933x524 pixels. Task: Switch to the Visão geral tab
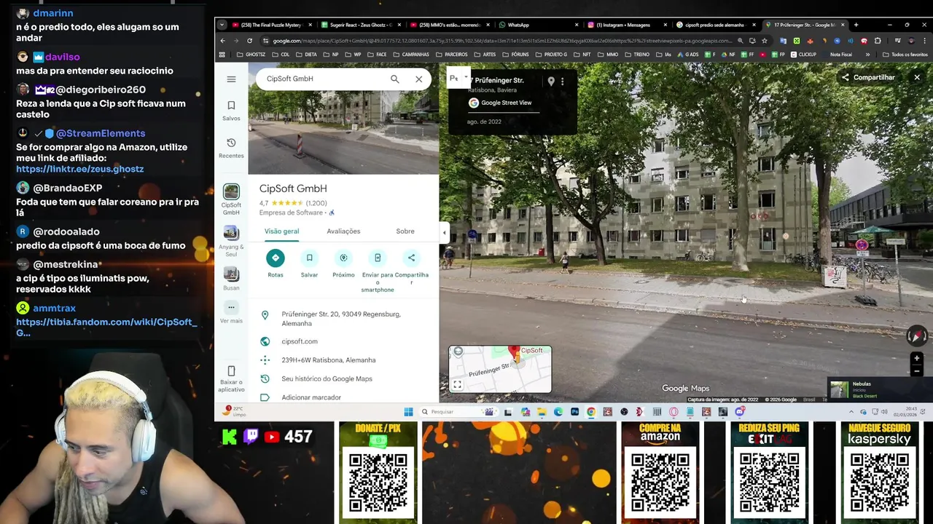(x=281, y=231)
